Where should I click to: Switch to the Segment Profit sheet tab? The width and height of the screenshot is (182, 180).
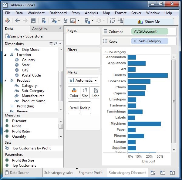(90, 173)
